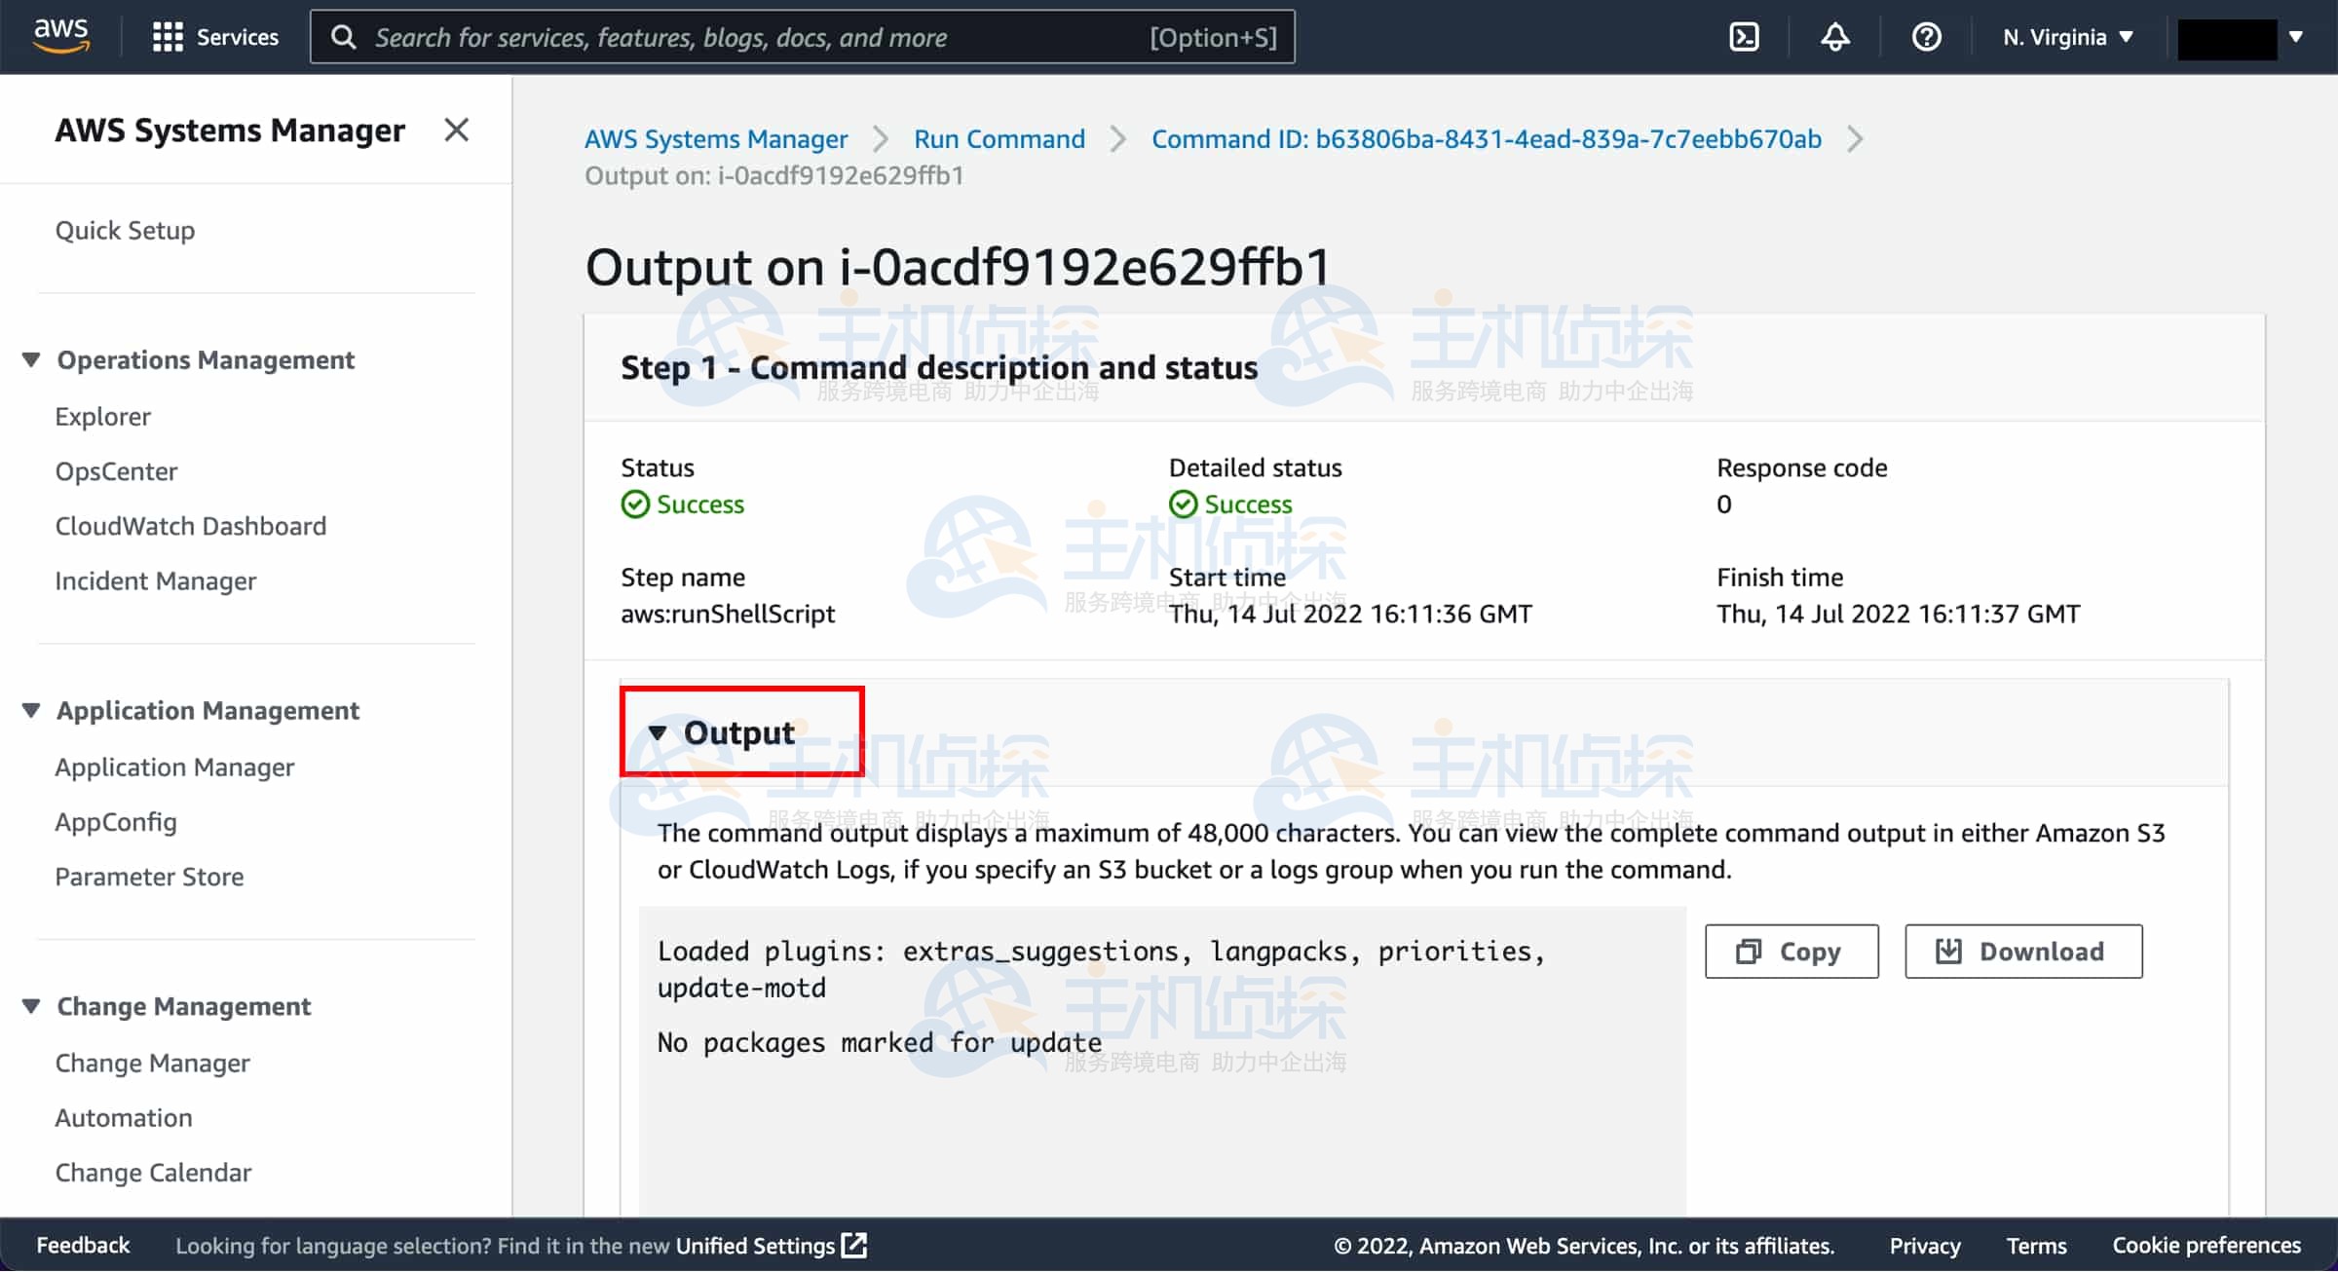The image size is (2338, 1272).
Task: Open N. Virginia region dropdown
Action: pyautogui.click(x=2067, y=37)
